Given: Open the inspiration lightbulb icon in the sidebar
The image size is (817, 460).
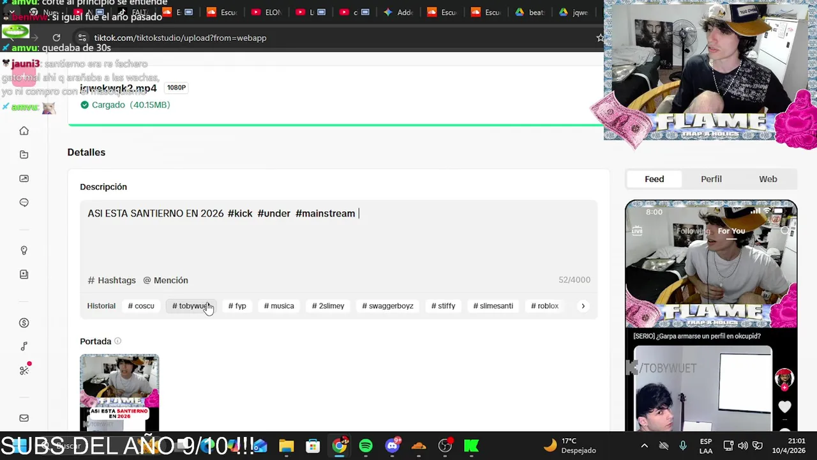Looking at the screenshot, I should click(24, 250).
